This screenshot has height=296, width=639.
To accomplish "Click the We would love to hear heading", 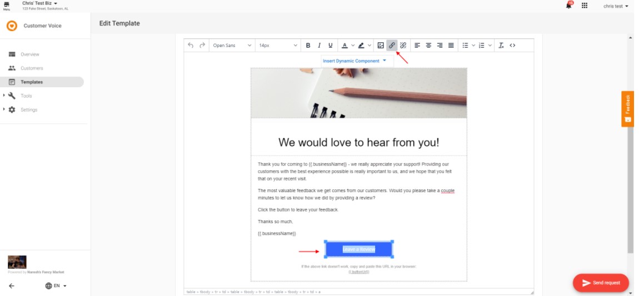I will (x=358, y=143).
